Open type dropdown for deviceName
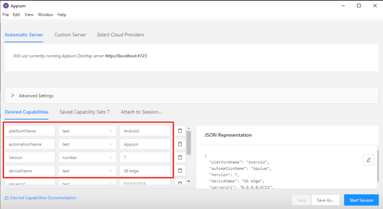 (x=87, y=171)
